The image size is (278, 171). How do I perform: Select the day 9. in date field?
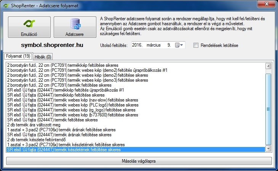coord(169,45)
